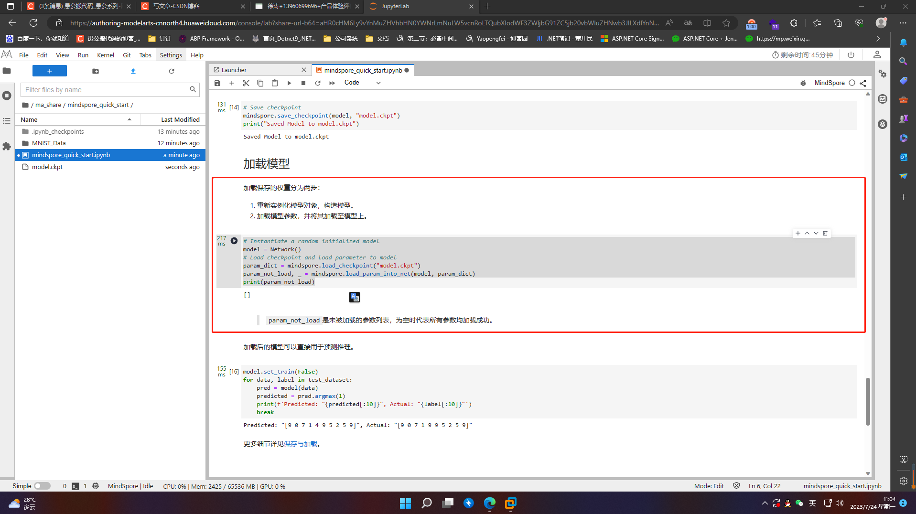Open the extension manager puzzle icon

7,146
